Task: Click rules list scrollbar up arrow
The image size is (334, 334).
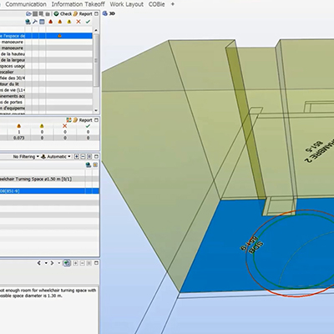Action: 96,30
